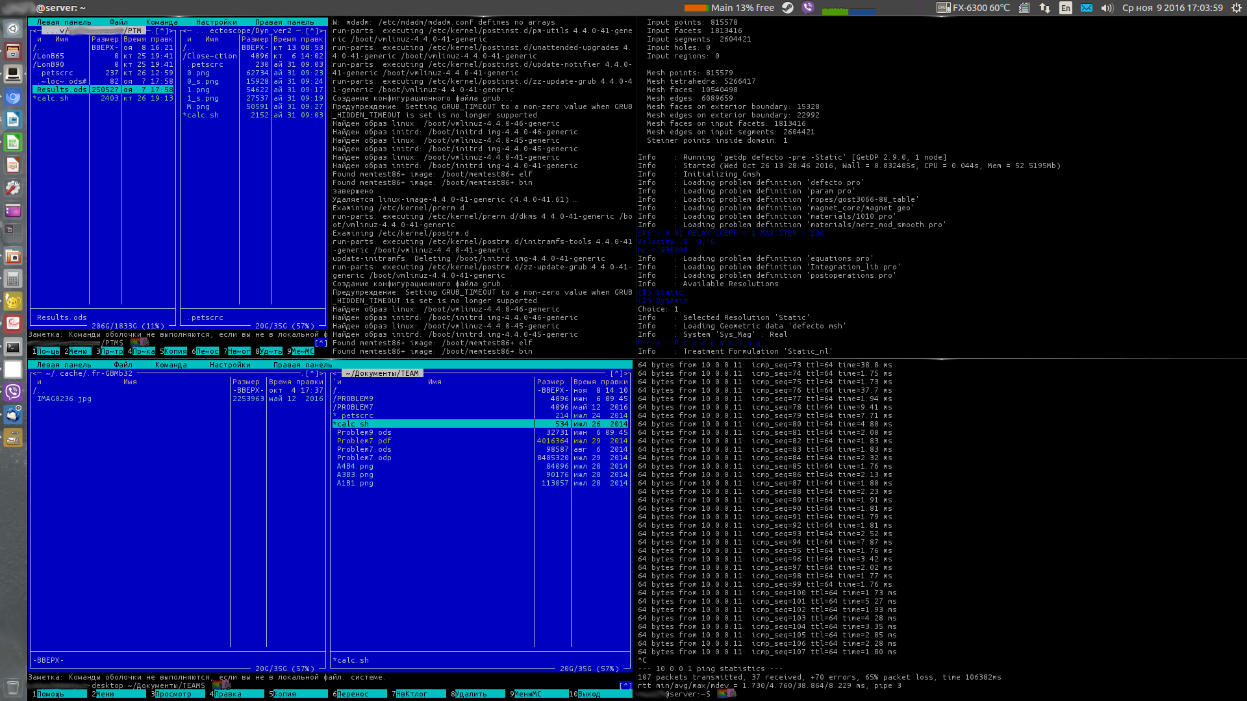Open the network connections indicator

pos(1044,8)
